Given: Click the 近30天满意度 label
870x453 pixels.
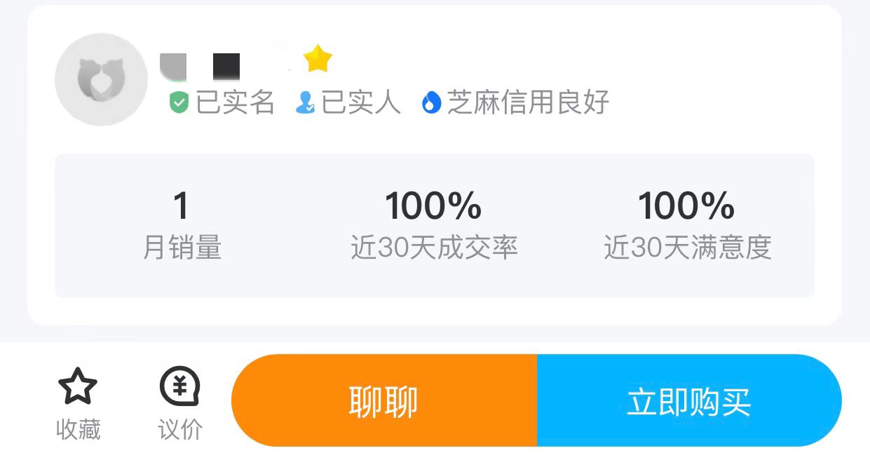Looking at the screenshot, I should click(687, 248).
